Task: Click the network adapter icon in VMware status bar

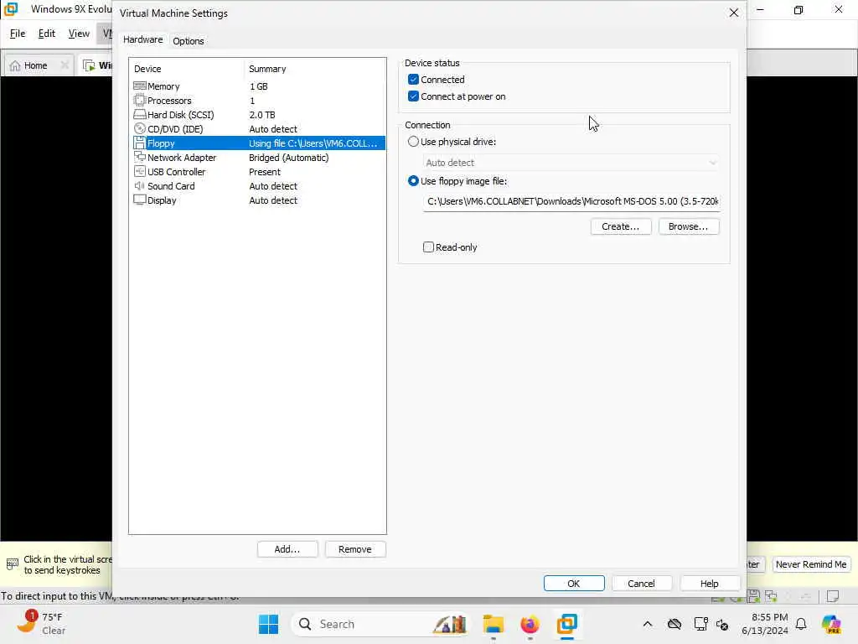Action: click(771, 596)
